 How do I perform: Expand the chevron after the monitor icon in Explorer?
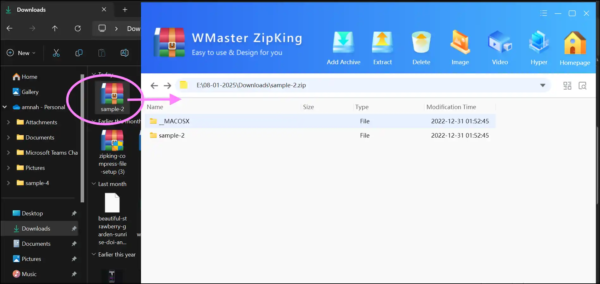(116, 29)
